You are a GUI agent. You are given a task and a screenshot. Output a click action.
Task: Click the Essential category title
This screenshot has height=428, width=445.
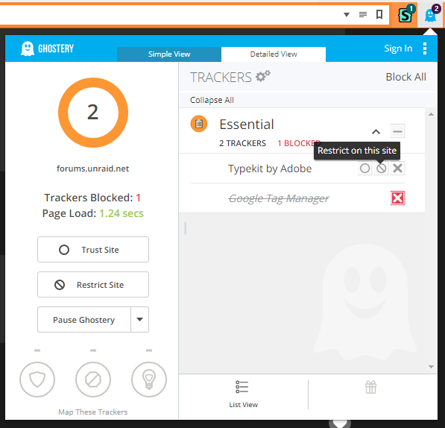pyautogui.click(x=247, y=125)
